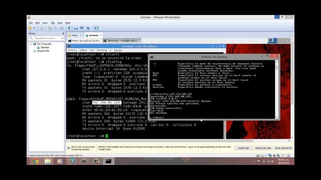Open the library search filter dropdown

[62, 38]
